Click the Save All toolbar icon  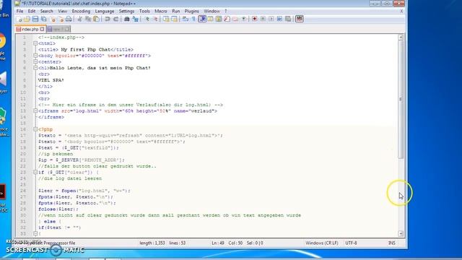43,19
